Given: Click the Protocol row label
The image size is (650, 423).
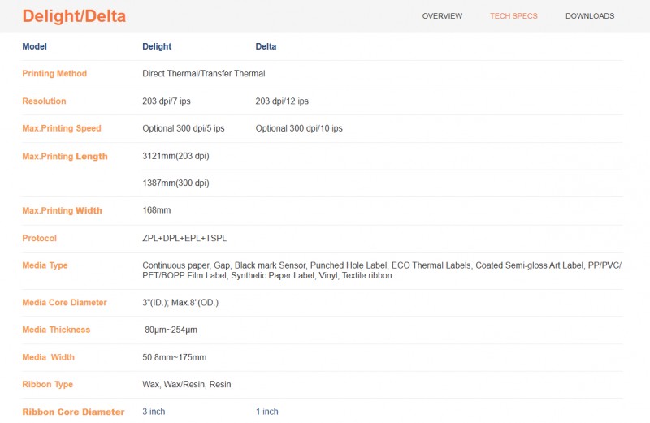Looking at the screenshot, I should (39, 239).
